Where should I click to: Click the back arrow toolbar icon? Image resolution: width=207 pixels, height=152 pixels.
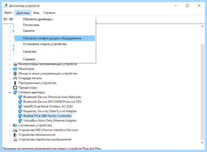point(5,19)
